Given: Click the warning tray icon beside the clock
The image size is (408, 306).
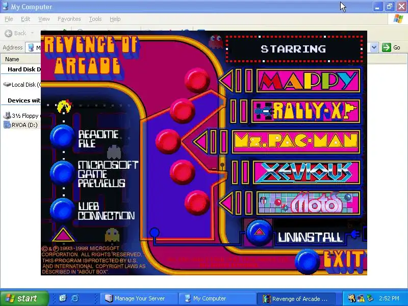Looking at the screenshot, I should click(x=361, y=298).
